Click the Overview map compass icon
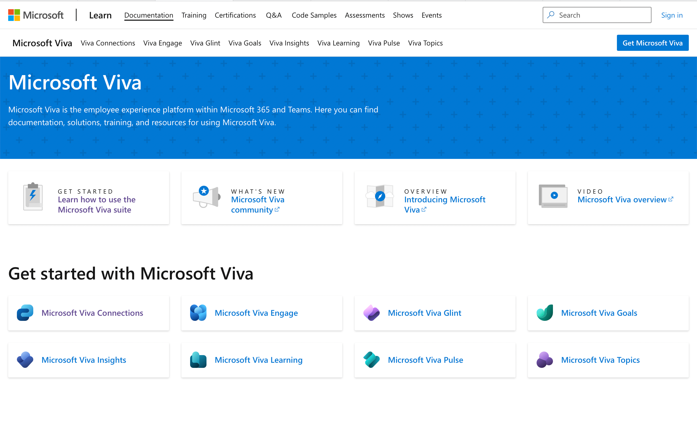Viewport: 697px width, 421px height. coord(380,196)
